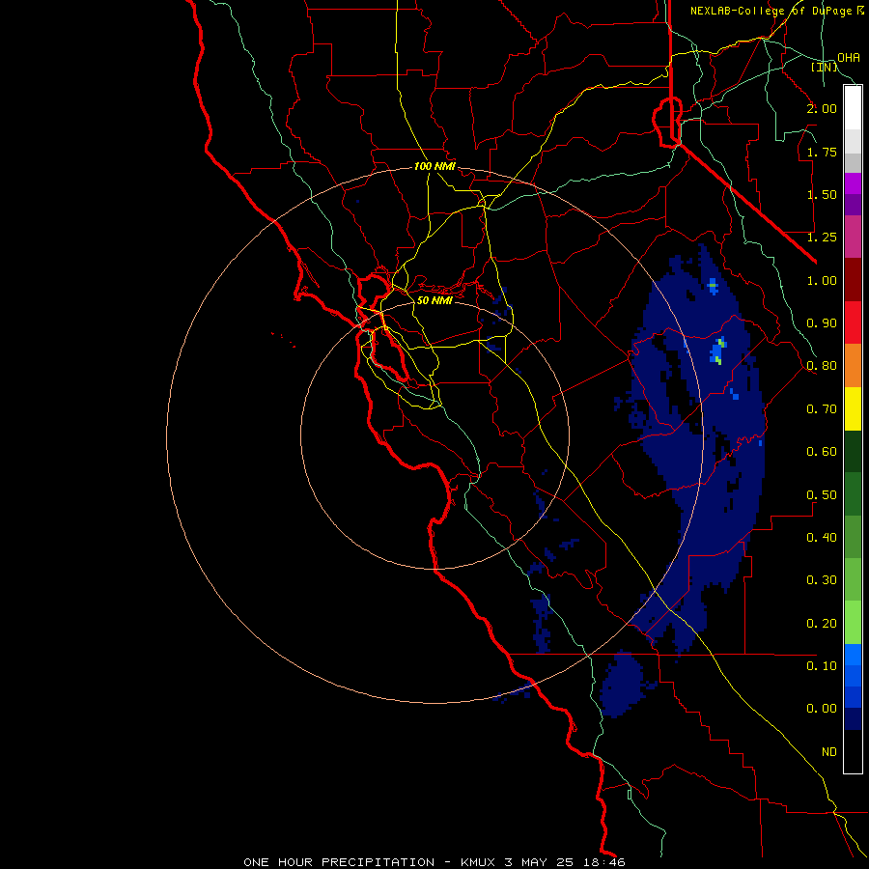Viewport: 869px width, 869px height.
Task: Click the 1.25 legend value
Action: [822, 238]
